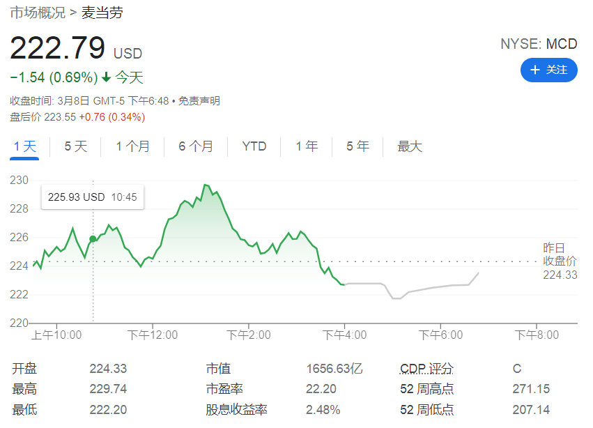Click the 盘后价 223.55 text

click(x=43, y=117)
